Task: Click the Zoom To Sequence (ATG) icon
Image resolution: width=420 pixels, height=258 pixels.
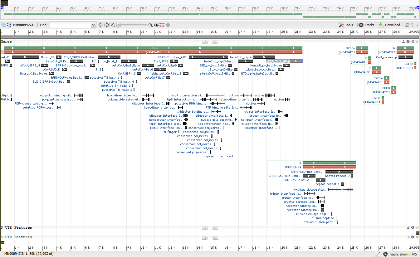Action: pos(156,25)
